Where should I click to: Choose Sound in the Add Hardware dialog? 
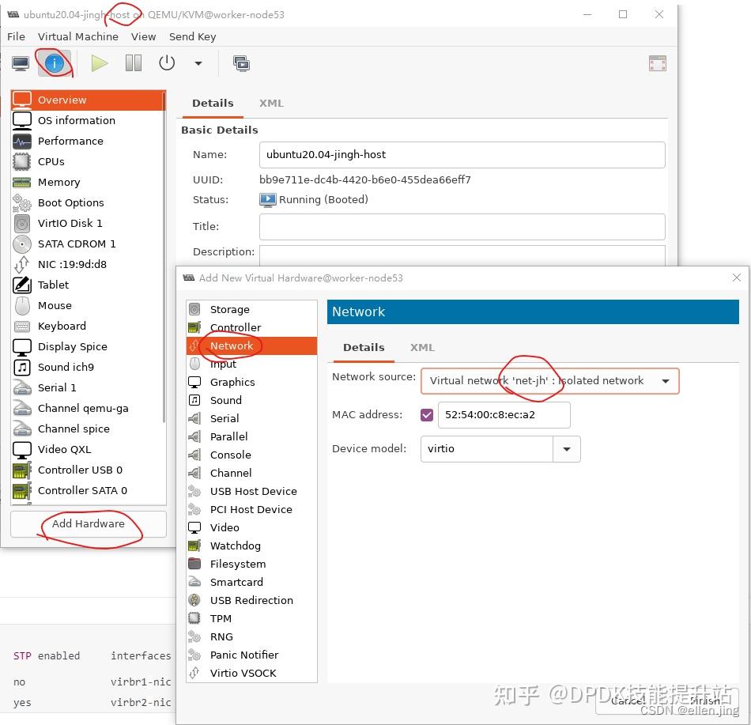click(251, 401)
